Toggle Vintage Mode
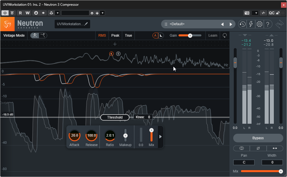This screenshot has width=287, height=177. tap(14, 35)
